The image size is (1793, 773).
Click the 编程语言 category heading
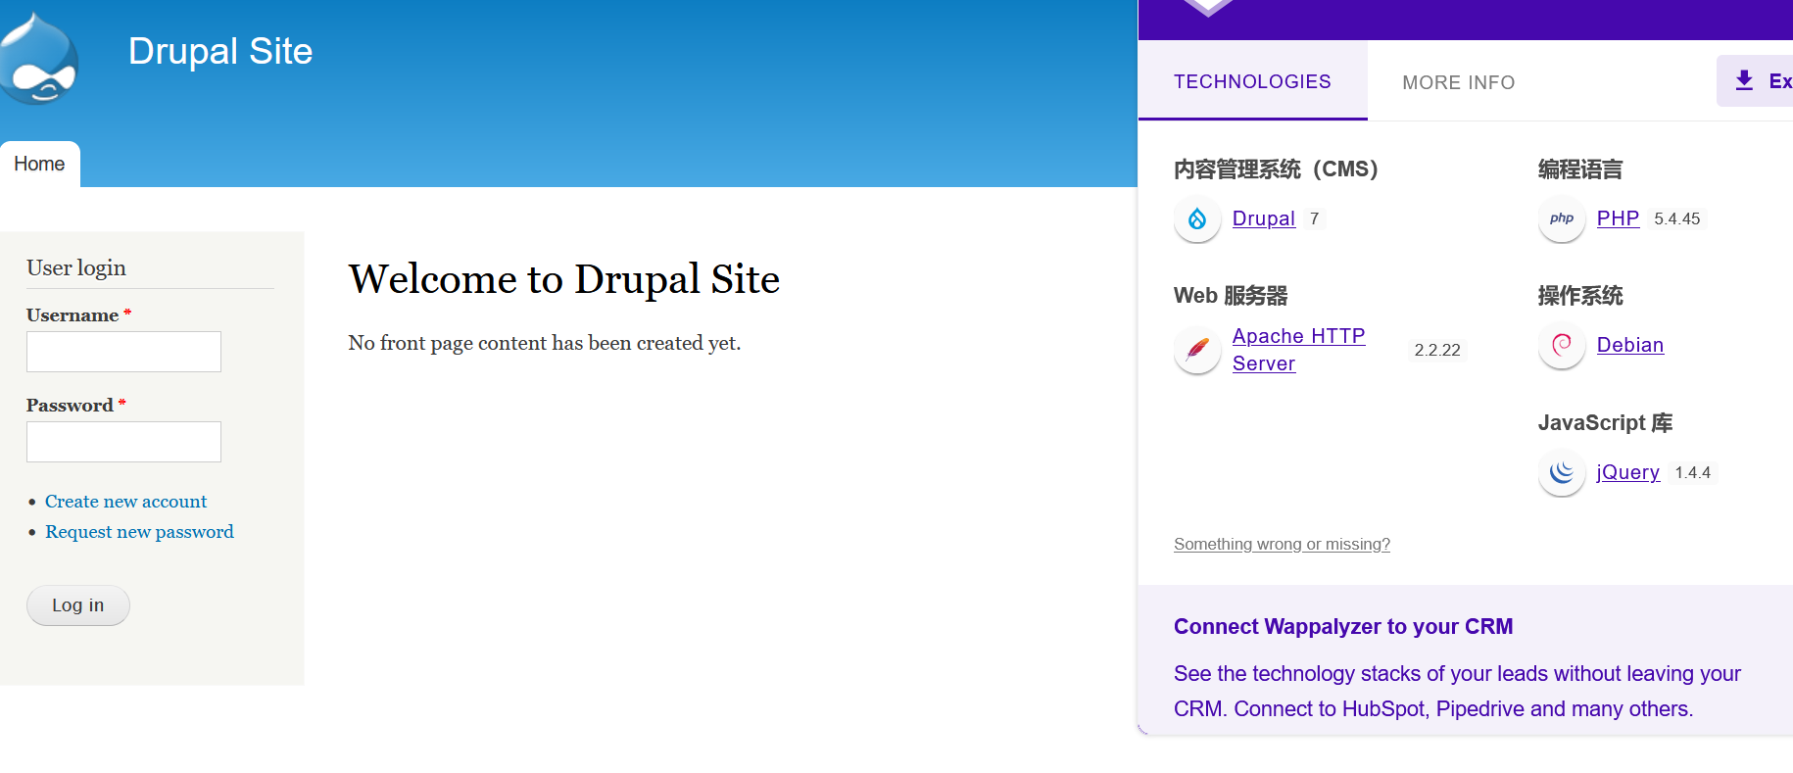coord(1580,169)
